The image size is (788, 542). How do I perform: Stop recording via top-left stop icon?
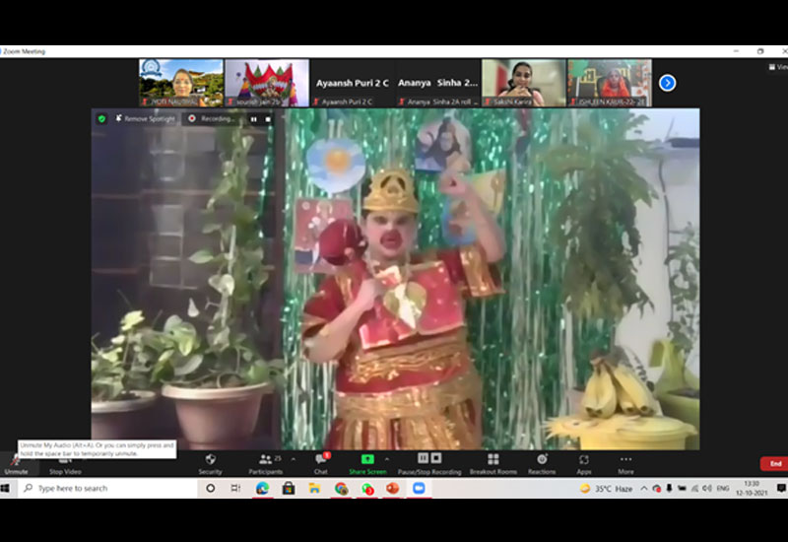click(268, 119)
